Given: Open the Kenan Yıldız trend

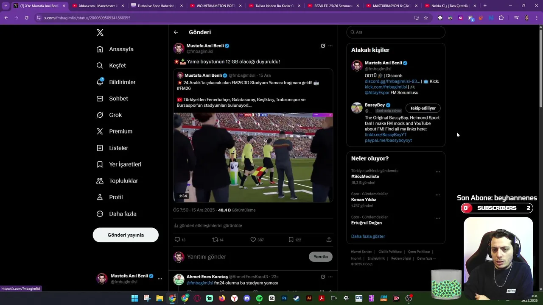Looking at the screenshot, I should pos(364,200).
